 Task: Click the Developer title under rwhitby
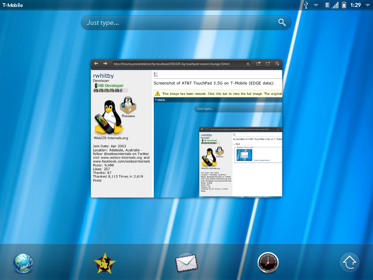(x=101, y=81)
